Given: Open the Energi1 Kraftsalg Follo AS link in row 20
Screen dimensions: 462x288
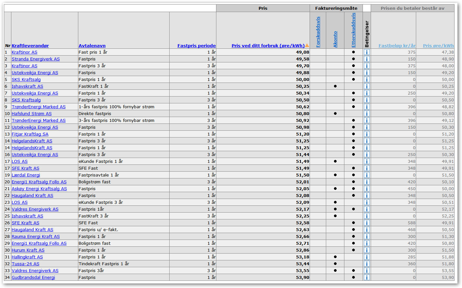Looking at the screenshot, I should tap(39, 182).
